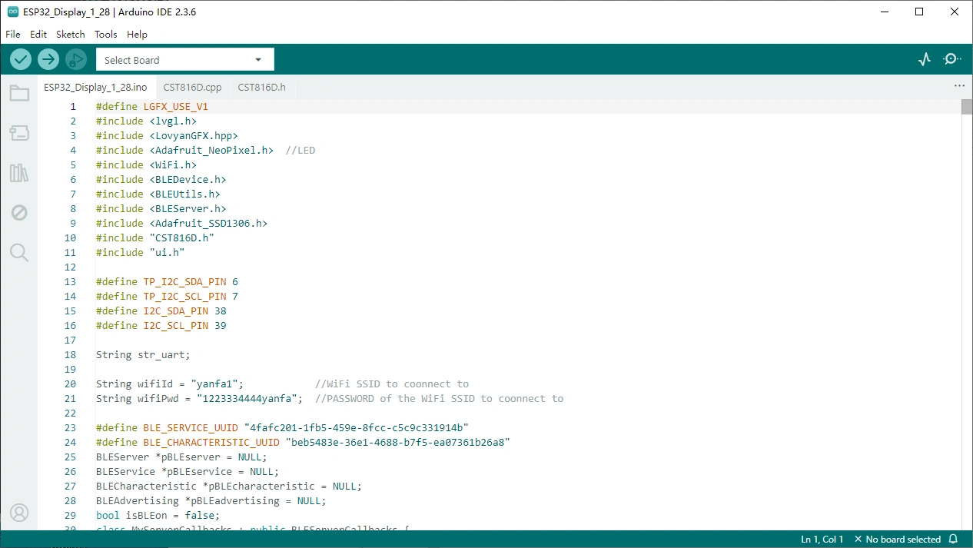Open the Sketch menu
The width and height of the screenshot is (973, 548).
pyautogui.click(x=71, y=35)
